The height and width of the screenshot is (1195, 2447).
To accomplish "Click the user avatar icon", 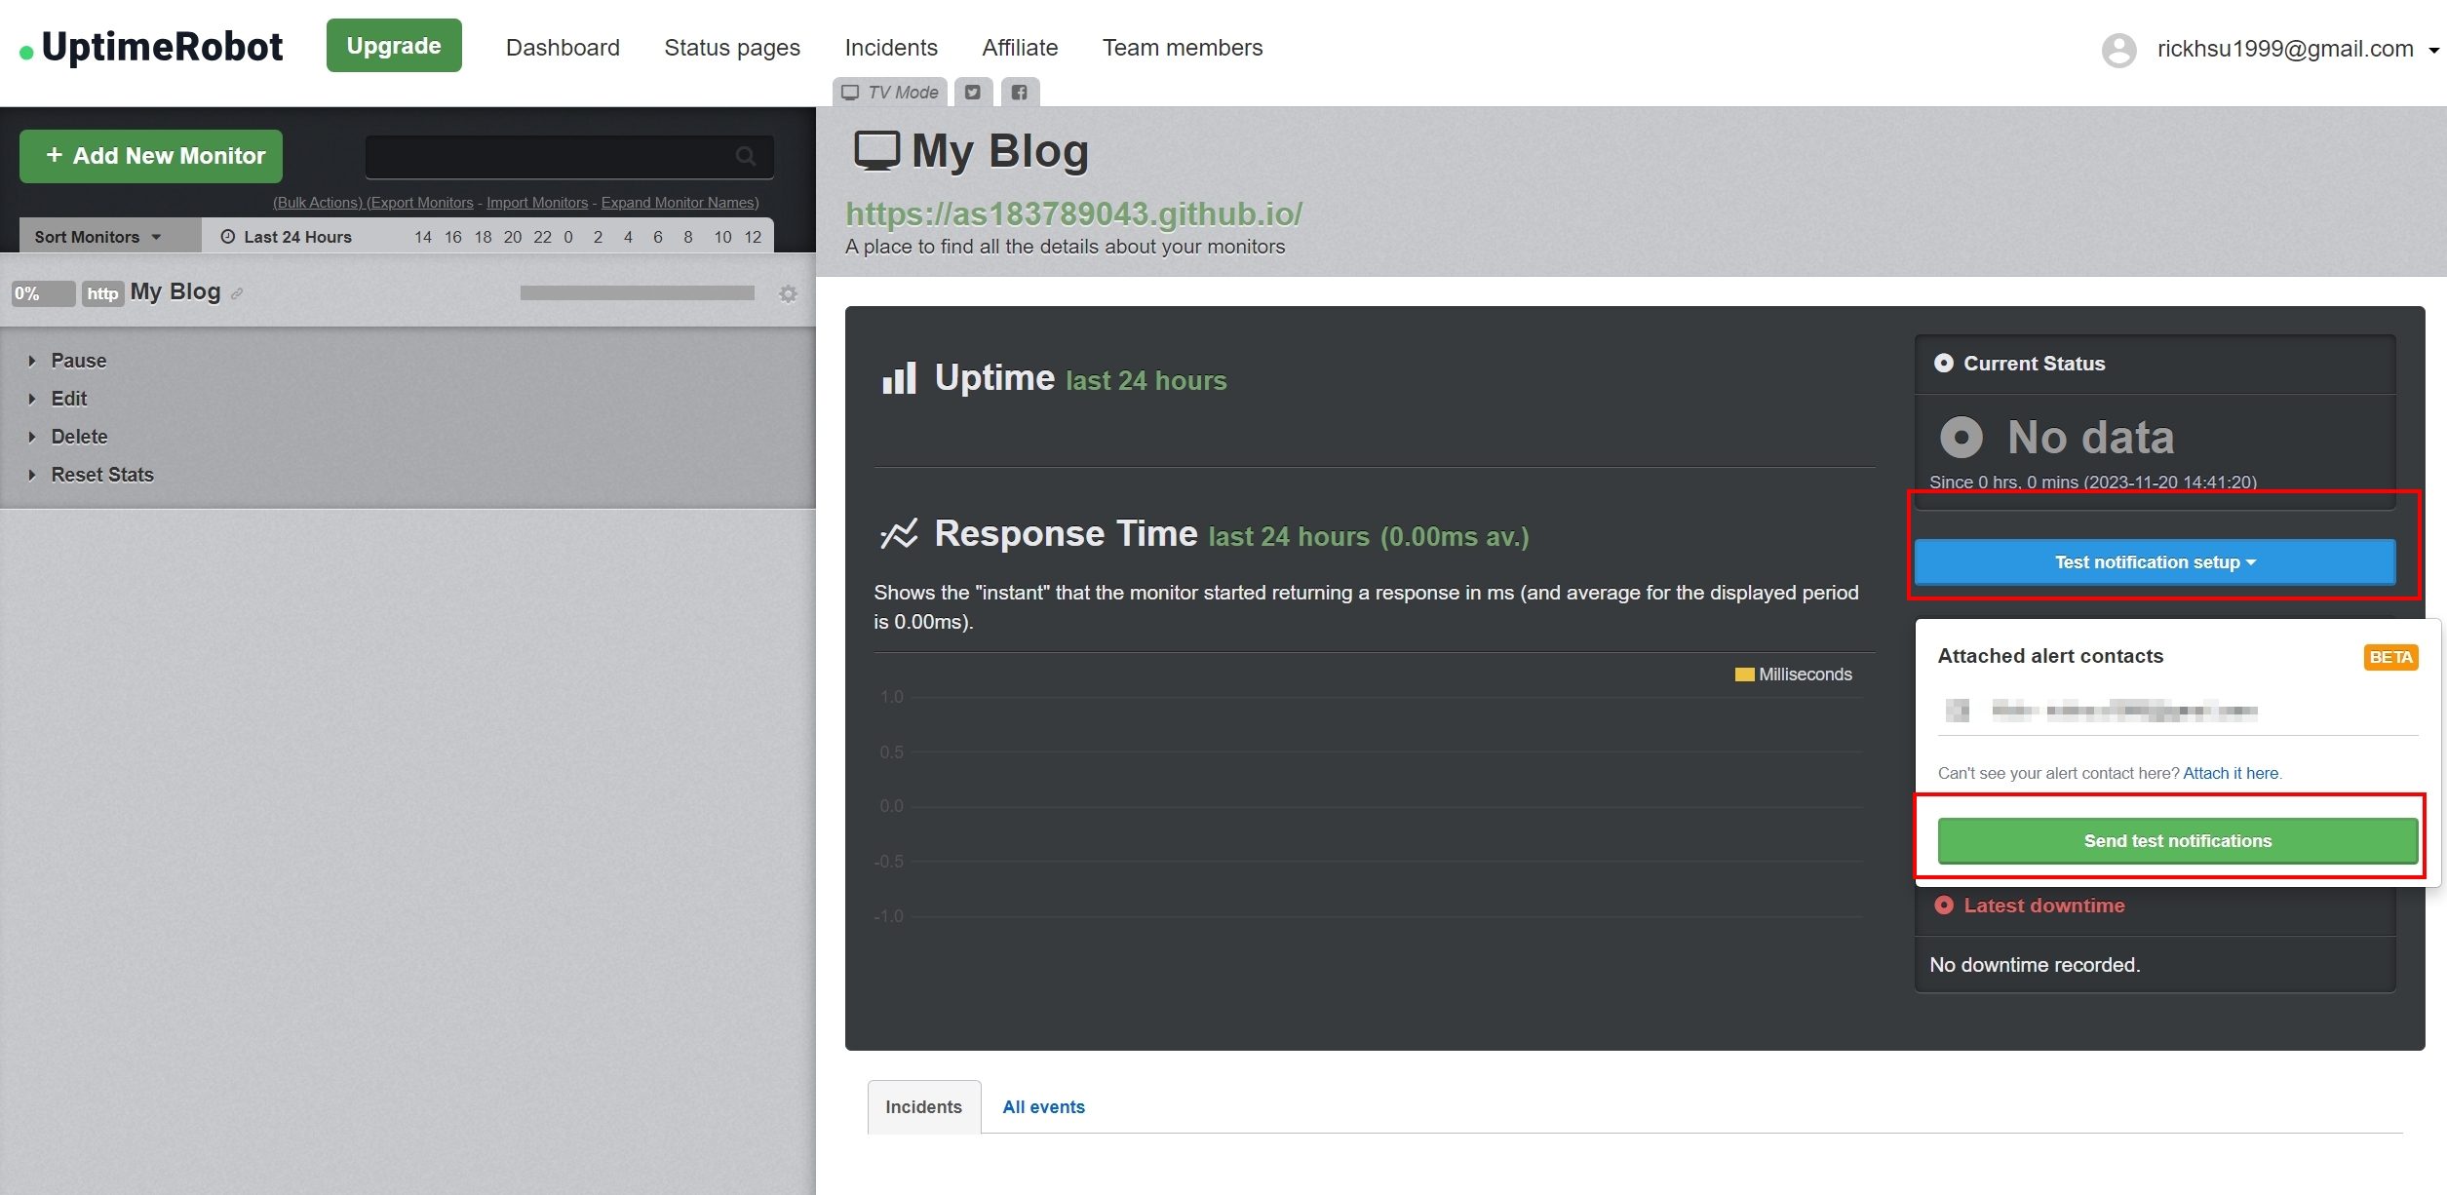I will point(2118,50).
